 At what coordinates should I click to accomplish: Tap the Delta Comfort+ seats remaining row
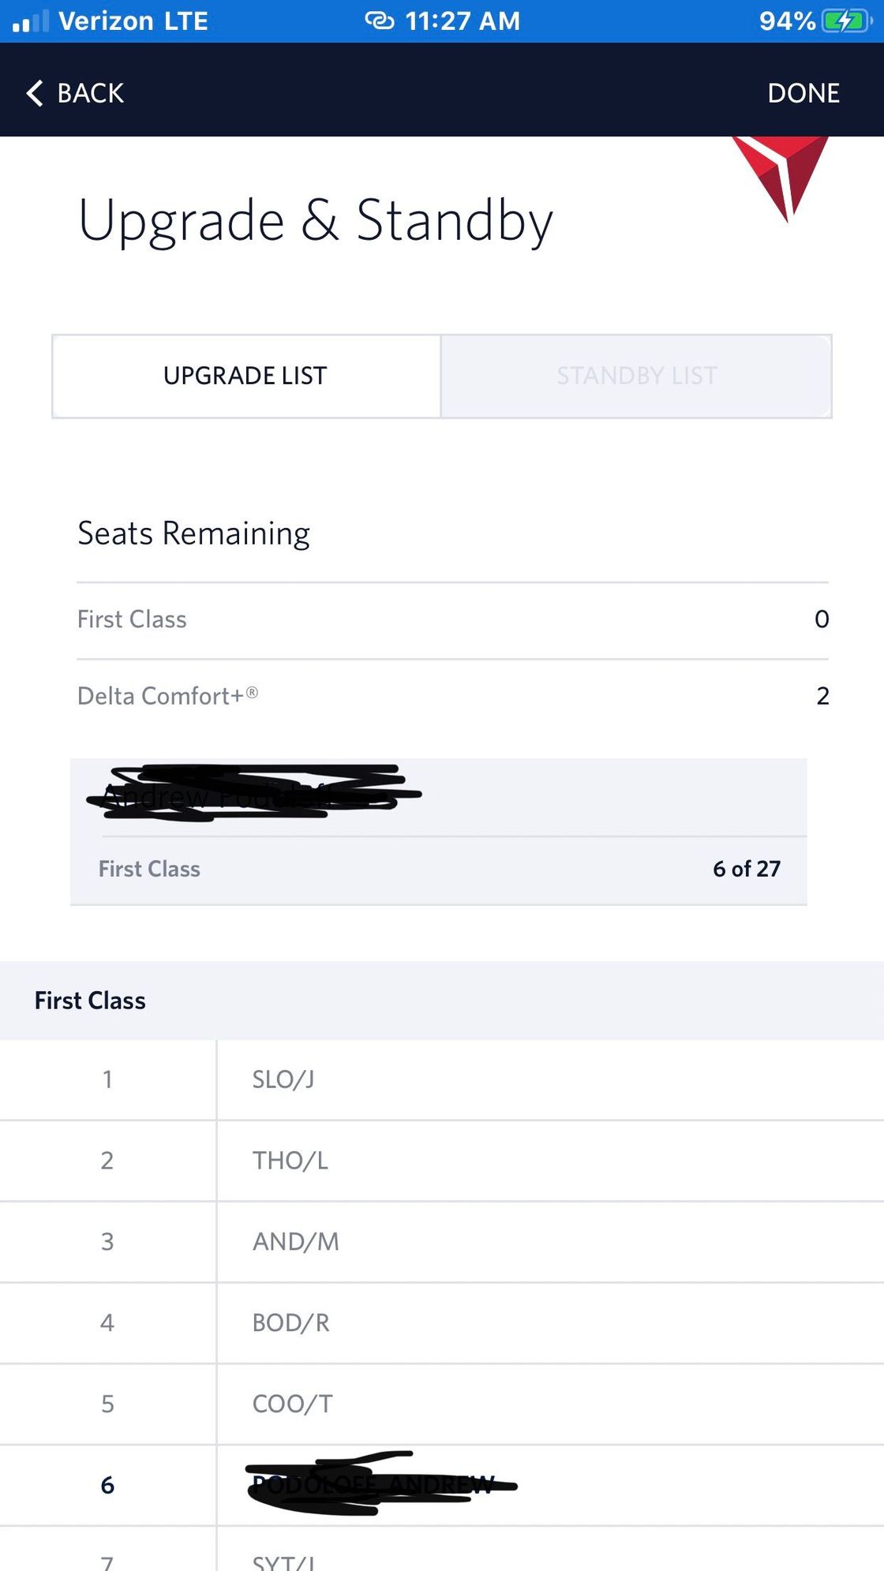[x=452, y=696]
